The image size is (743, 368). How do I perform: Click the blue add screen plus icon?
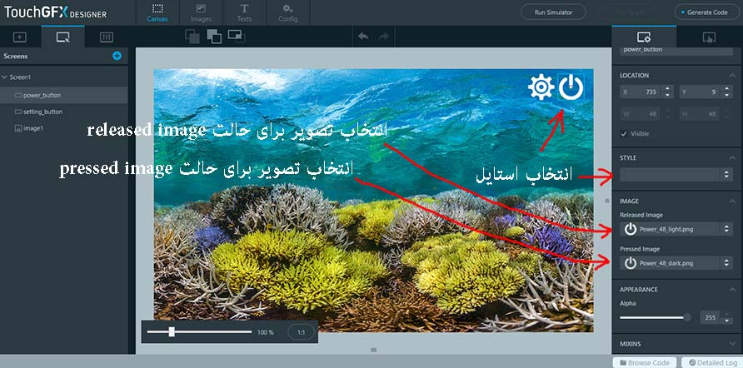click(x=117, y=56)
